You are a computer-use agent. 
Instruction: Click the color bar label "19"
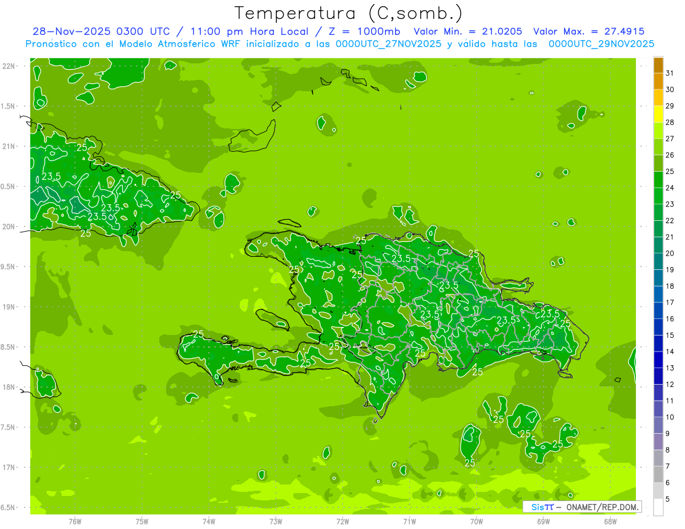pos(670,269)
